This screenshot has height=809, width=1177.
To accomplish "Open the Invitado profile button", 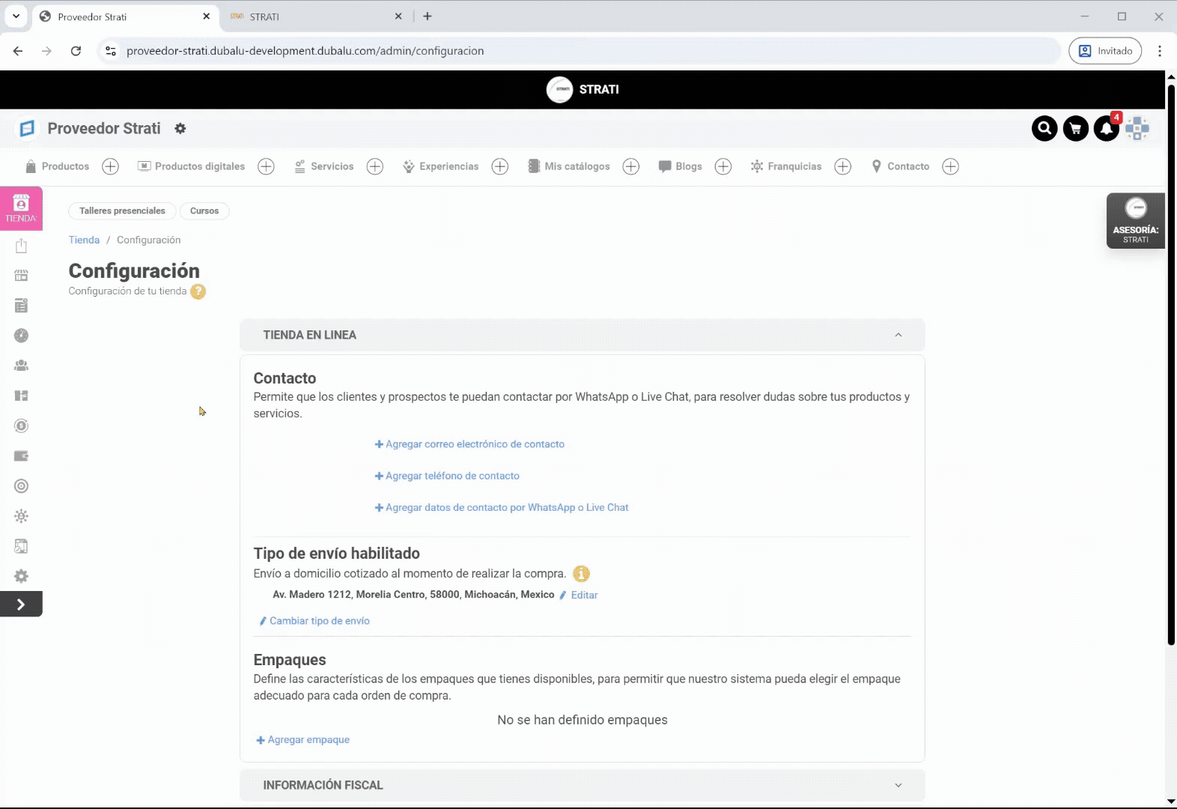I will click(x=1105, y=51).
